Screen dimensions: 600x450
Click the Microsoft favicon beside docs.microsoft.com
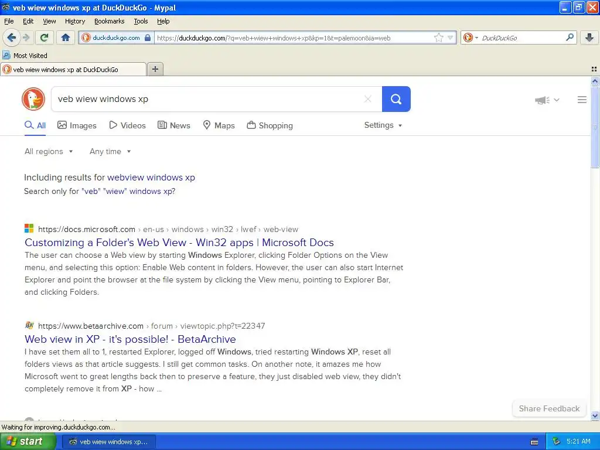coord(29,229)
